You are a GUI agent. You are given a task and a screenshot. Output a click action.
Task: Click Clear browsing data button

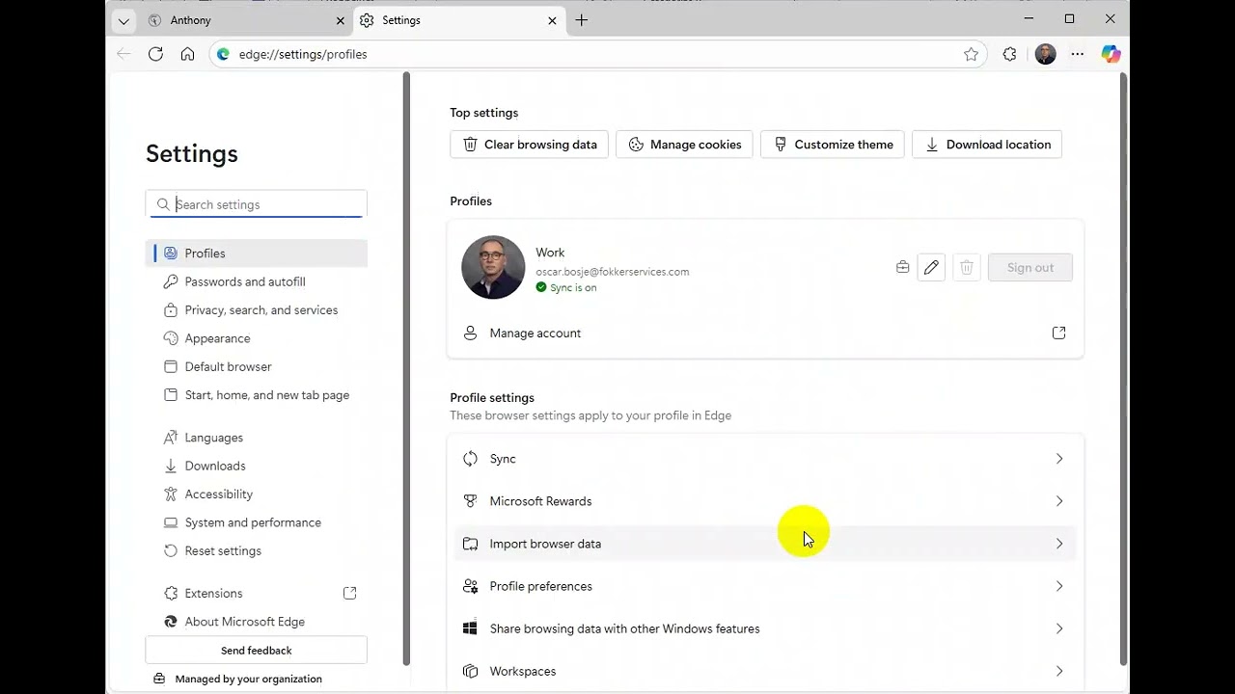pos(529,145)
